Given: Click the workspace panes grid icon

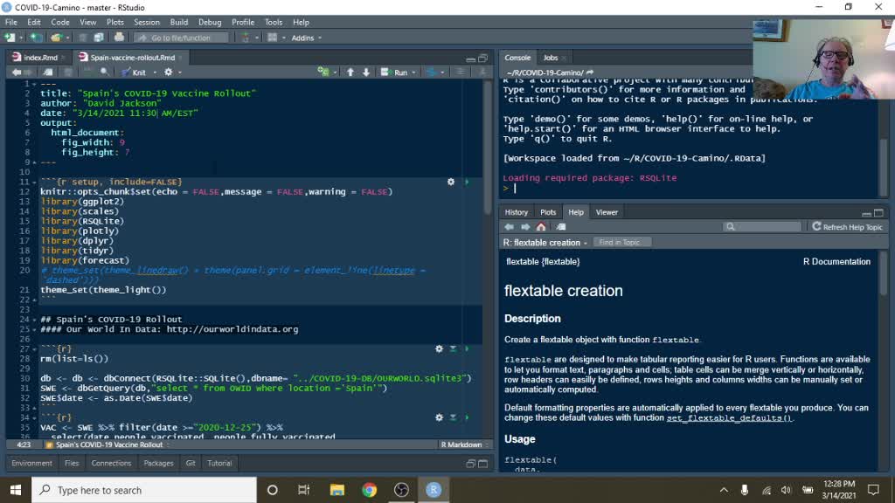Looking at the screenshot, I should (x=273, y=38).
